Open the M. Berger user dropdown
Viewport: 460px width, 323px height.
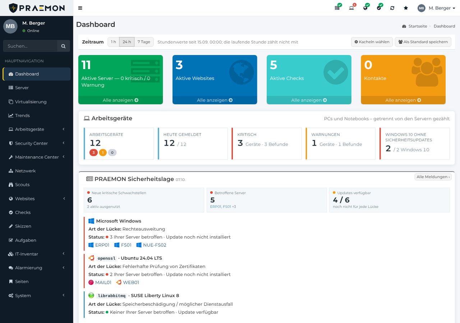tap(436, 8)
